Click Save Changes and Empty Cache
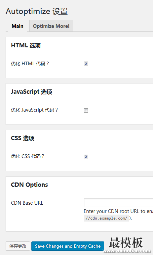Viewport: 153px width, 255px height. click(x=68, y=246)
